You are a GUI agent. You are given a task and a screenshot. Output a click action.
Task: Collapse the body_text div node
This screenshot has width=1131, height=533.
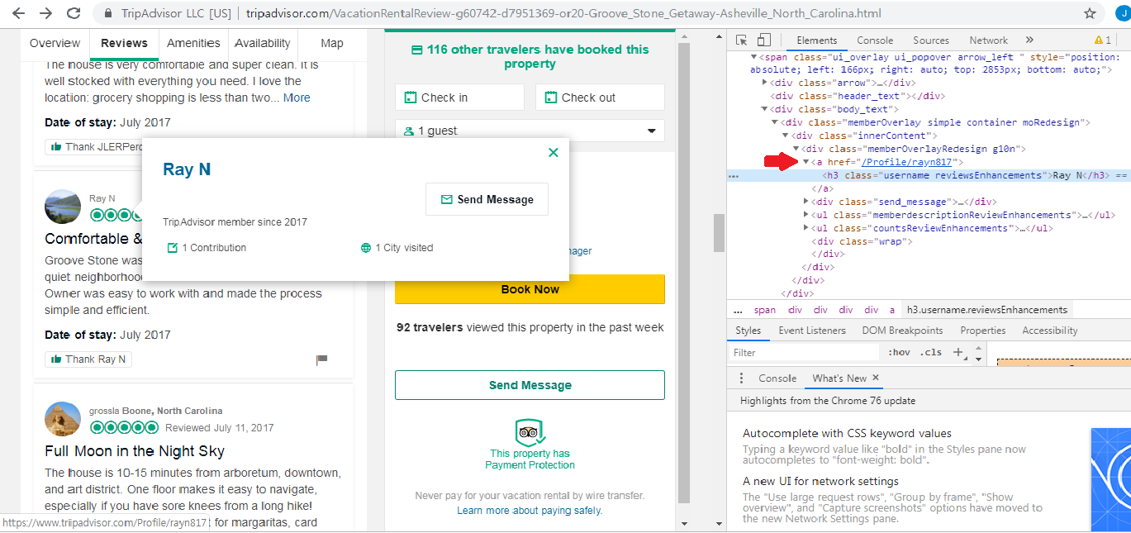[765, 109]
